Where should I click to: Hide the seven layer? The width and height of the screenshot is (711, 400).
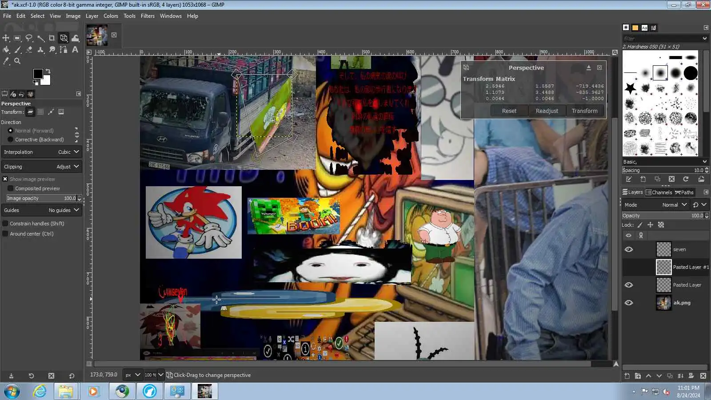(x=629, y=249)
